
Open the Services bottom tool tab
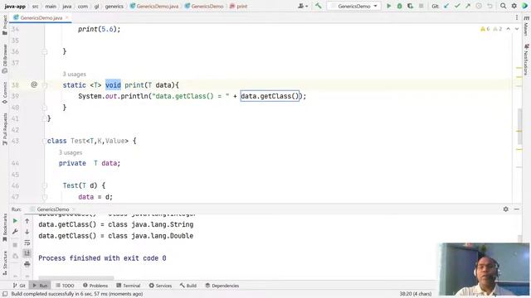(x=160, y=286)
